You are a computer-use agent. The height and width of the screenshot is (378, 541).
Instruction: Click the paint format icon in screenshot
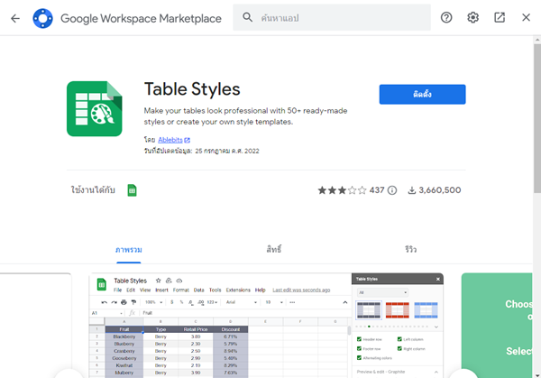133,302
